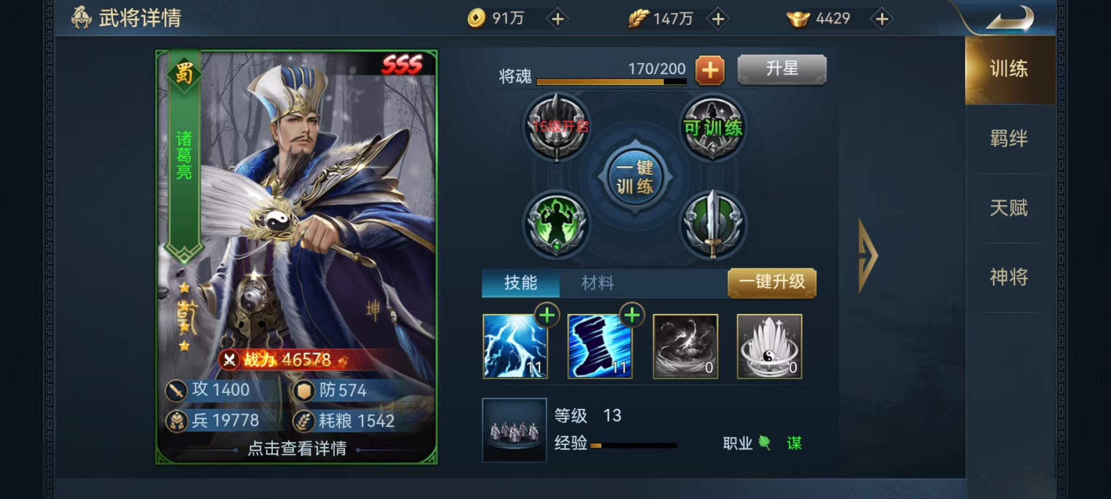Open the 天赋 talent side tab
Screen dimensions: 1111x499
tap(1009, 208)
